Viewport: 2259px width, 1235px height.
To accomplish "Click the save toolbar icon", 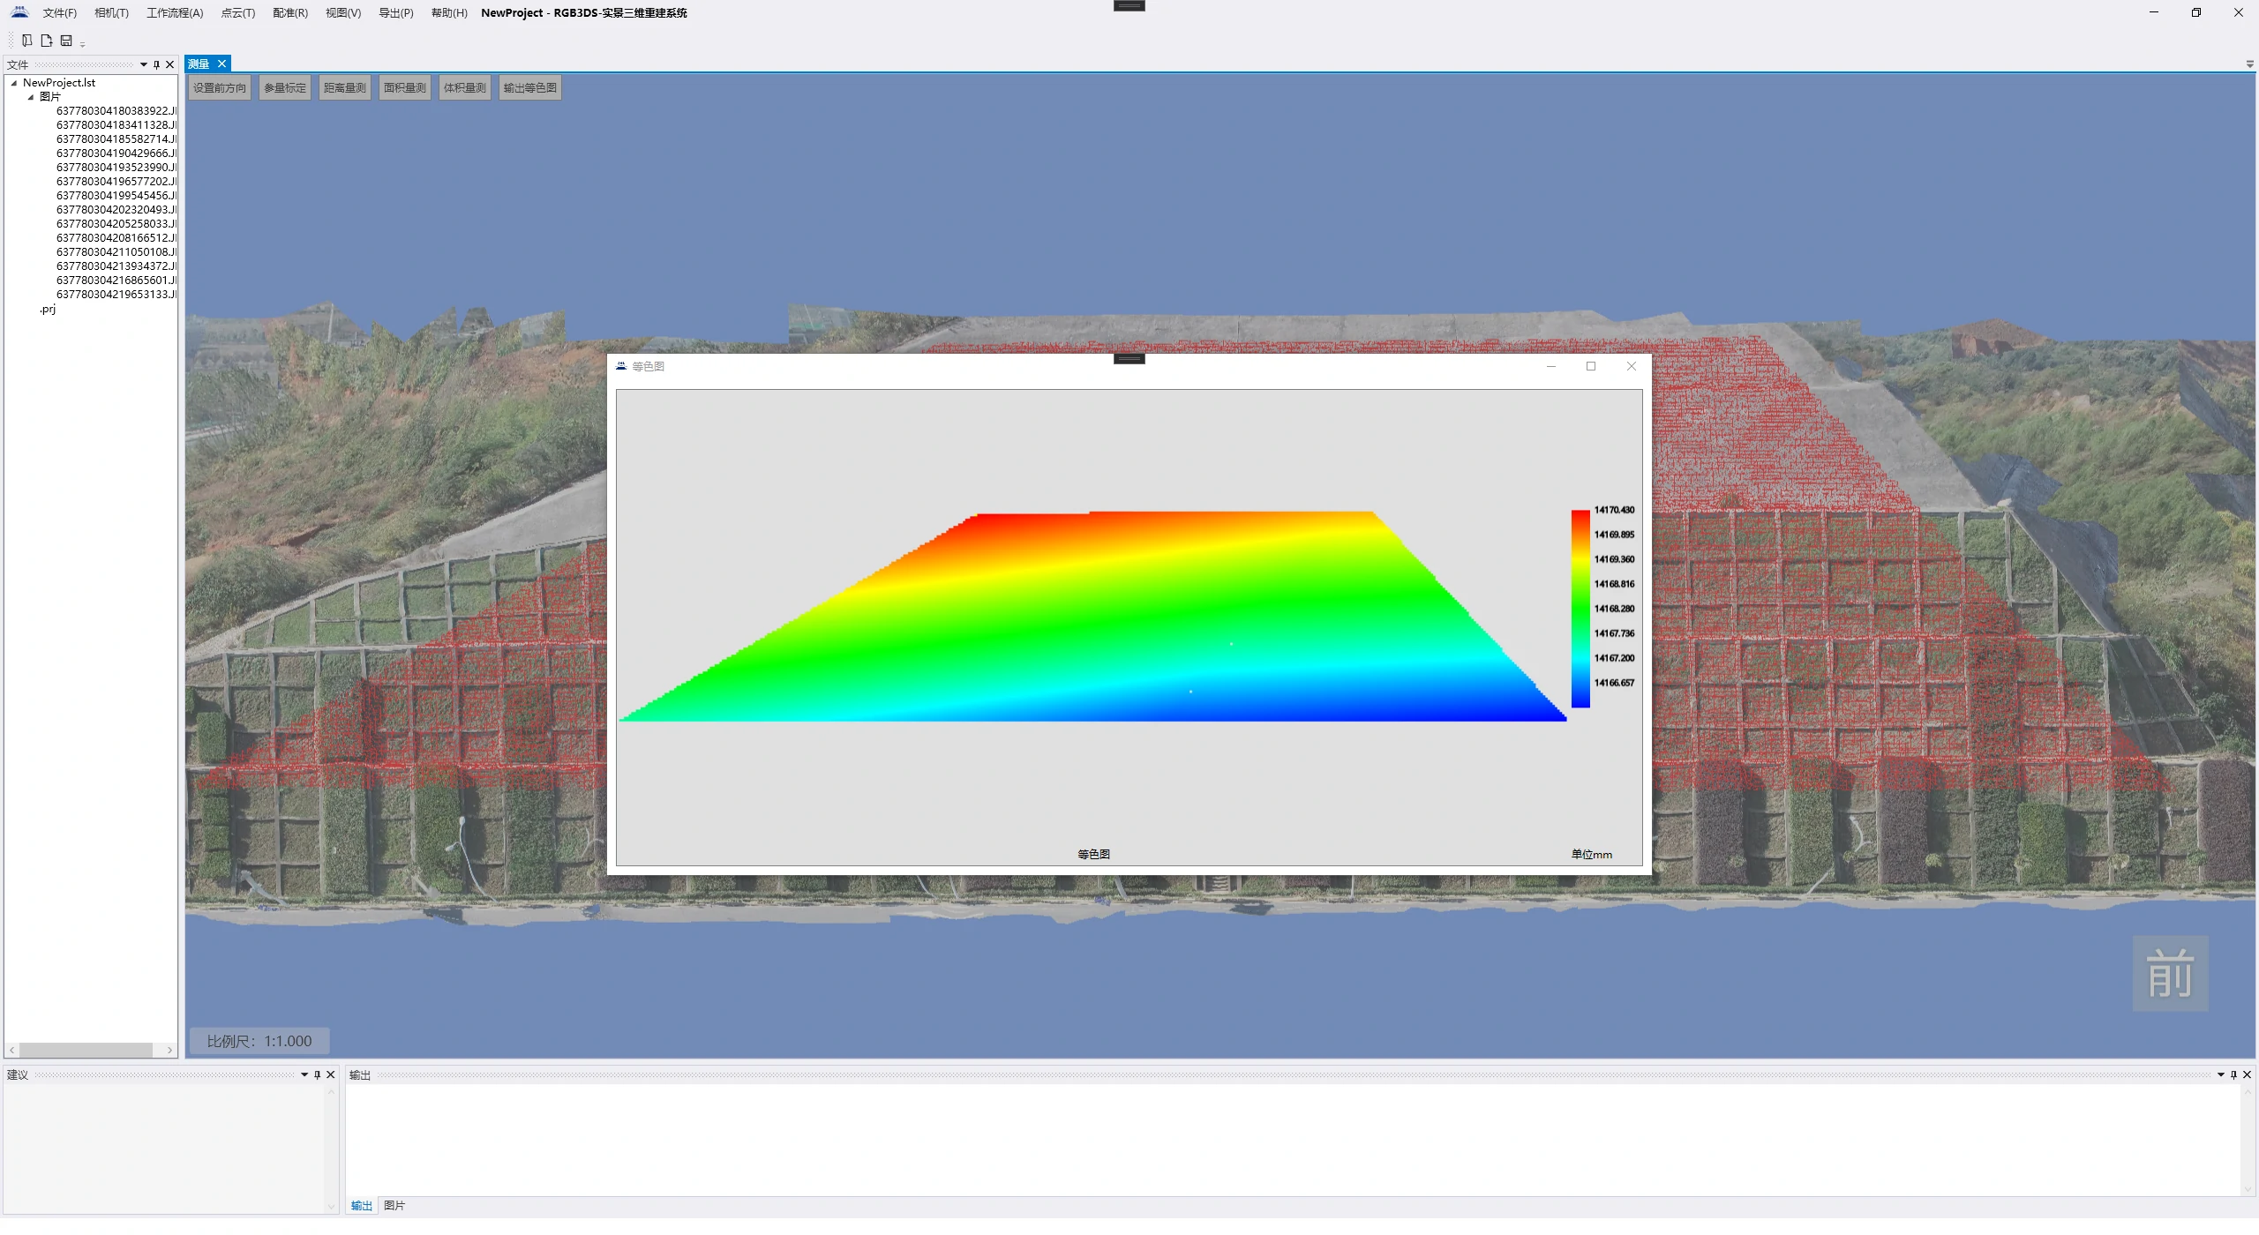I will [x=66, y=41].
